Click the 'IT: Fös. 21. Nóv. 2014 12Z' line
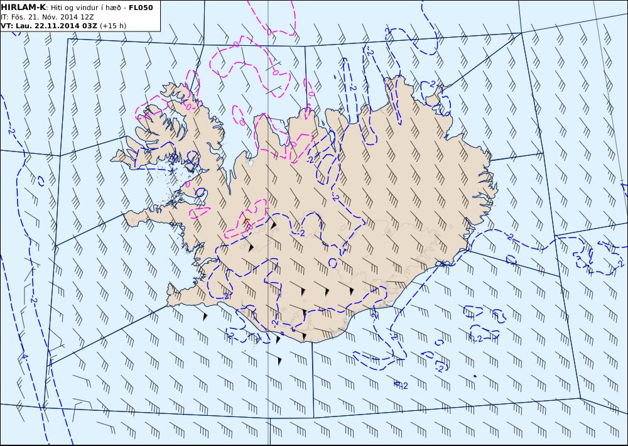Viewport: 628px width, 446px height. pos(47,17)
